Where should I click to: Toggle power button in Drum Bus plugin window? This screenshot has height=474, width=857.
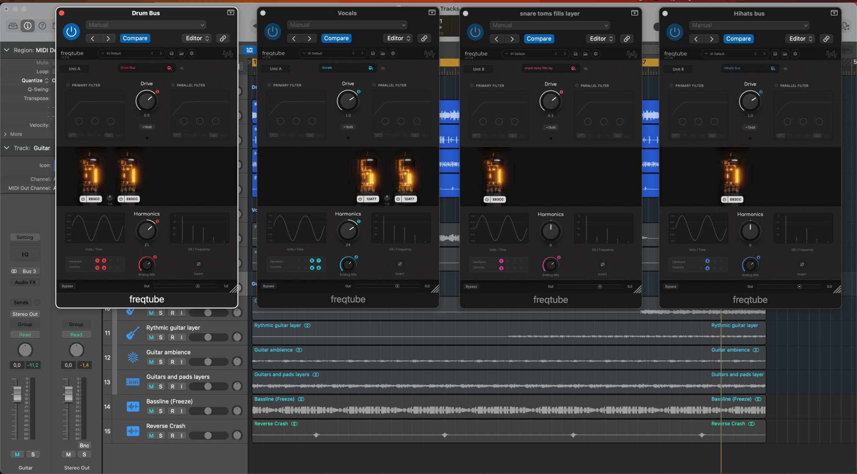pyautogui.click(x=71, y=31)
